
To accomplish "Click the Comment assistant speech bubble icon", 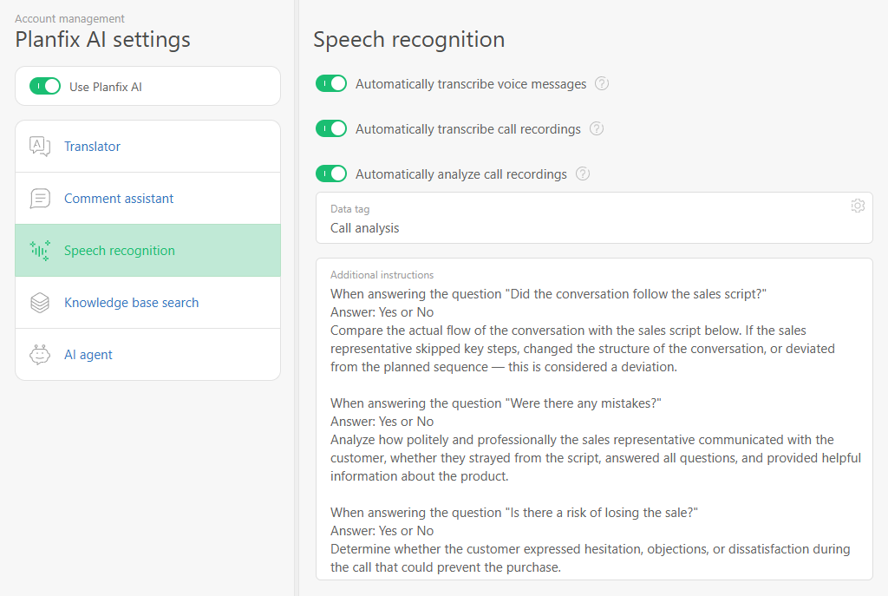I will (x=40, y=199).
